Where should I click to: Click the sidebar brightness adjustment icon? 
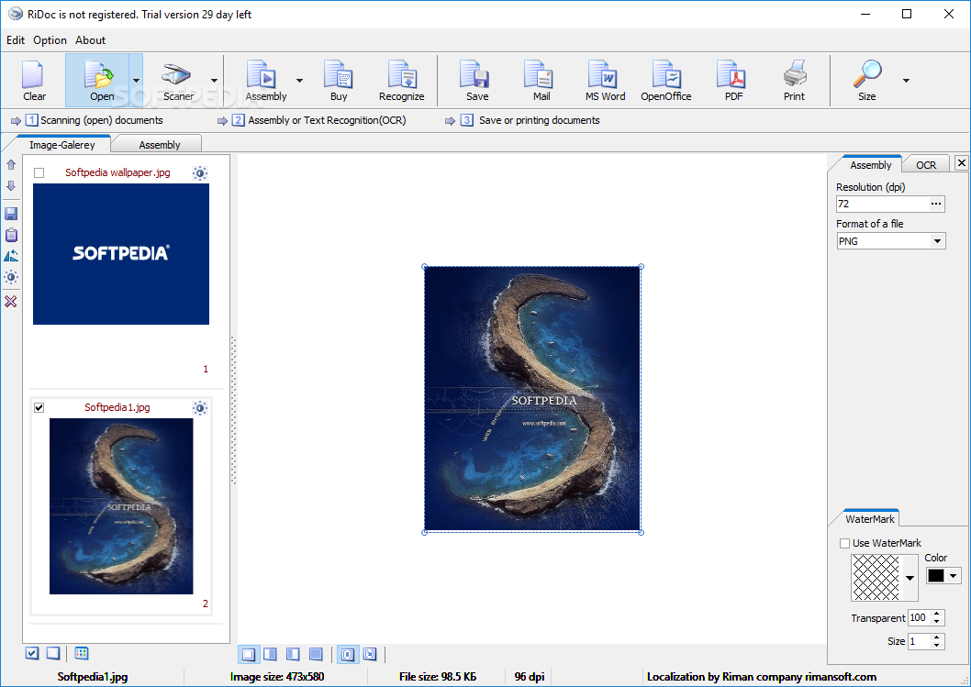pyautogui.click(x=11, y=277)
